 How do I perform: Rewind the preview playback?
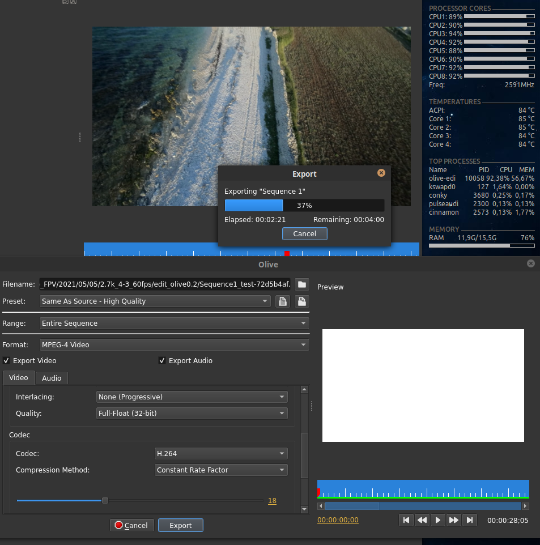tap(422, 520)
